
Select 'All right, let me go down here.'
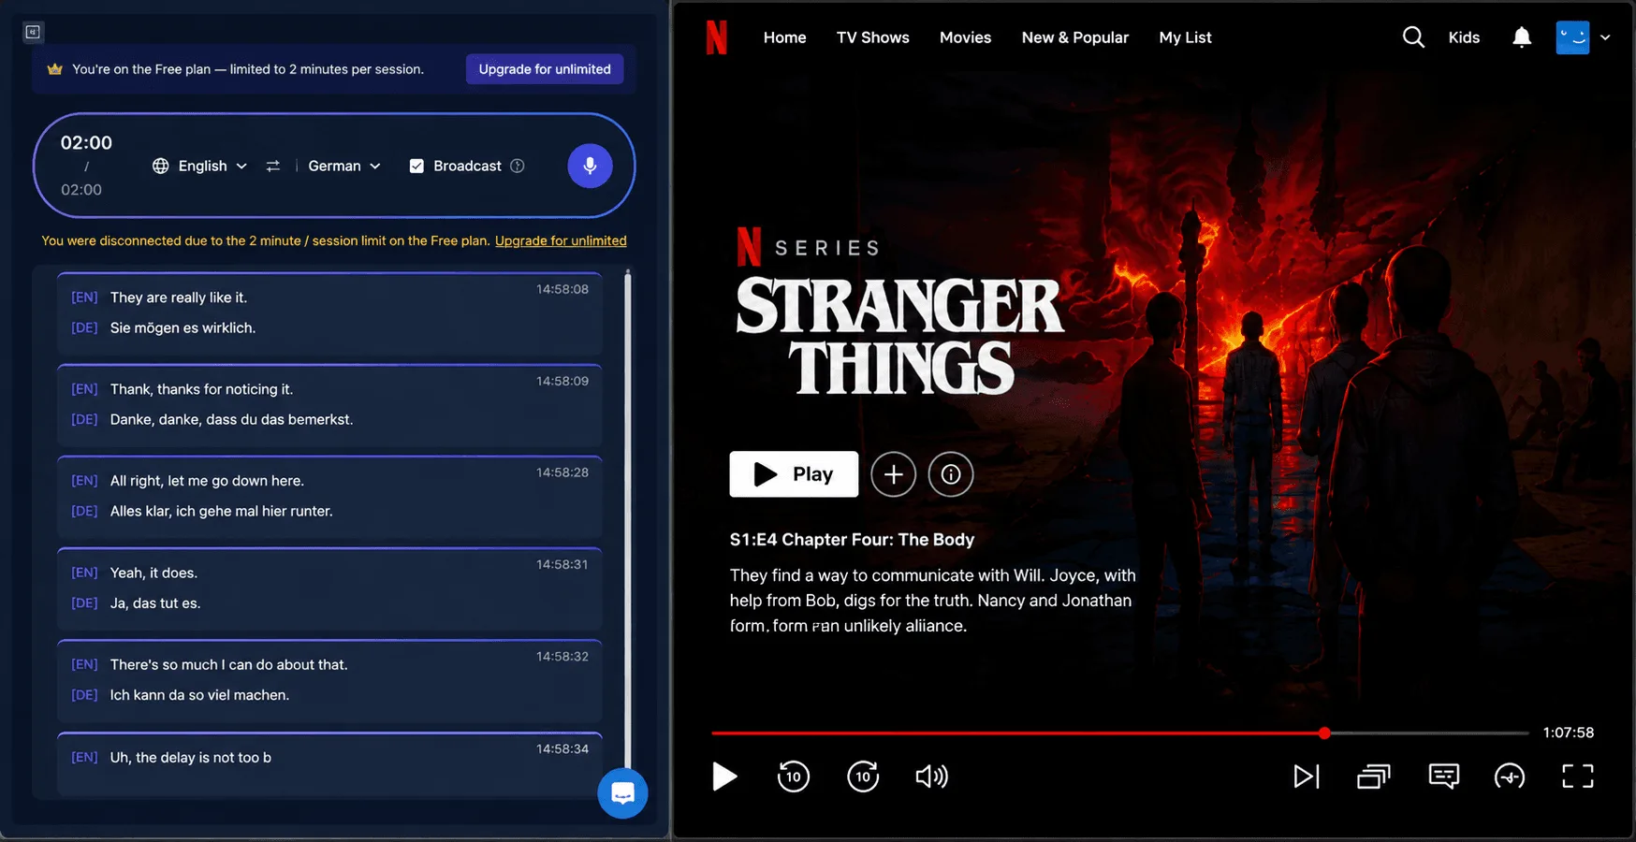click(207, 481)
